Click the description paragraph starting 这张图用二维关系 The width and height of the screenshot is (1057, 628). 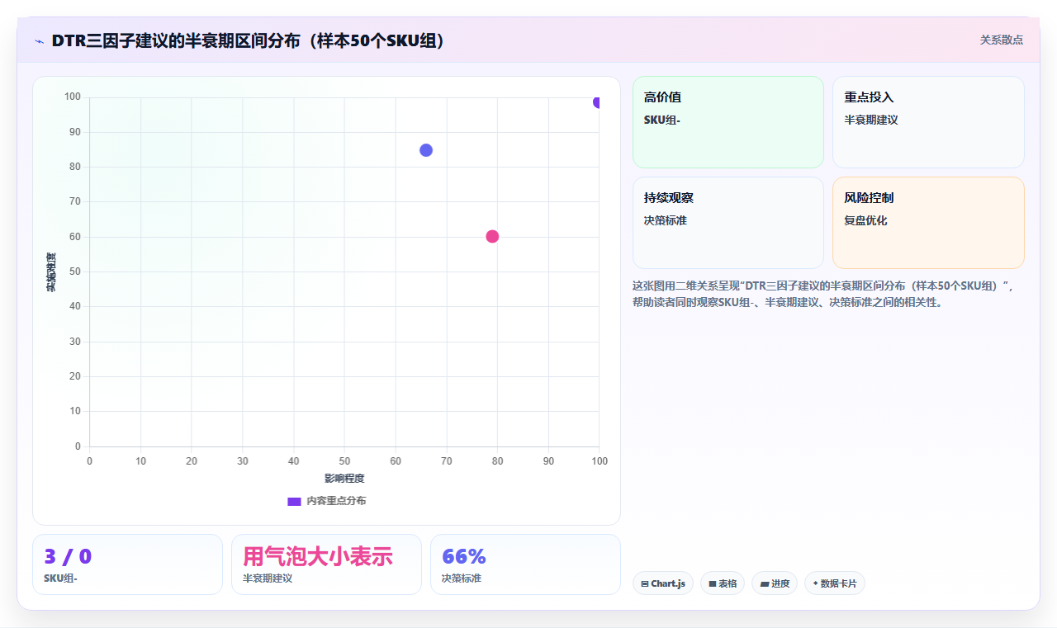click(828, 294)
